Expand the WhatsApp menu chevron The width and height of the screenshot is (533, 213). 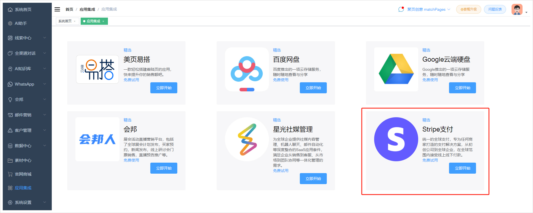tap(45, 84)
